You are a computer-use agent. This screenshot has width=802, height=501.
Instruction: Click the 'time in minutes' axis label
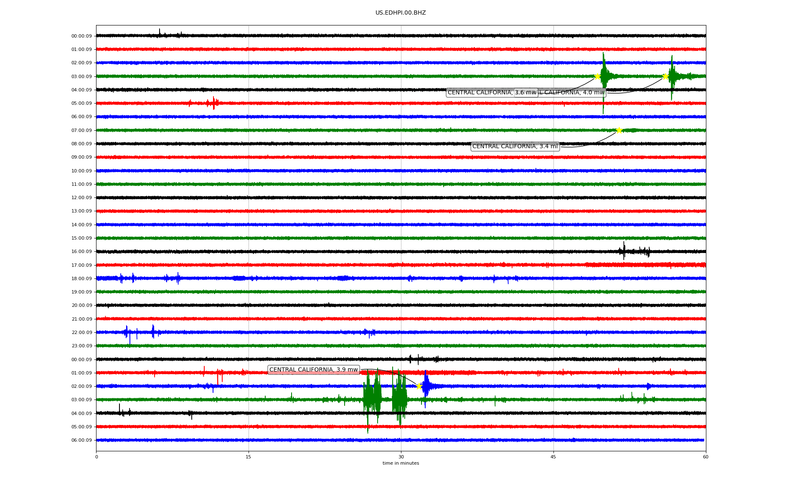[401, 463]
